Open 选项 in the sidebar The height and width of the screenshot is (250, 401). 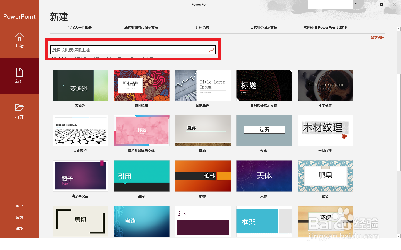(x=19, y=229)
